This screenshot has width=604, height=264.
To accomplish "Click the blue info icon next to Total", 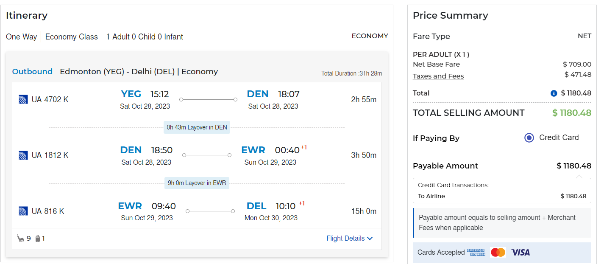I will click(x=554, y=93).
